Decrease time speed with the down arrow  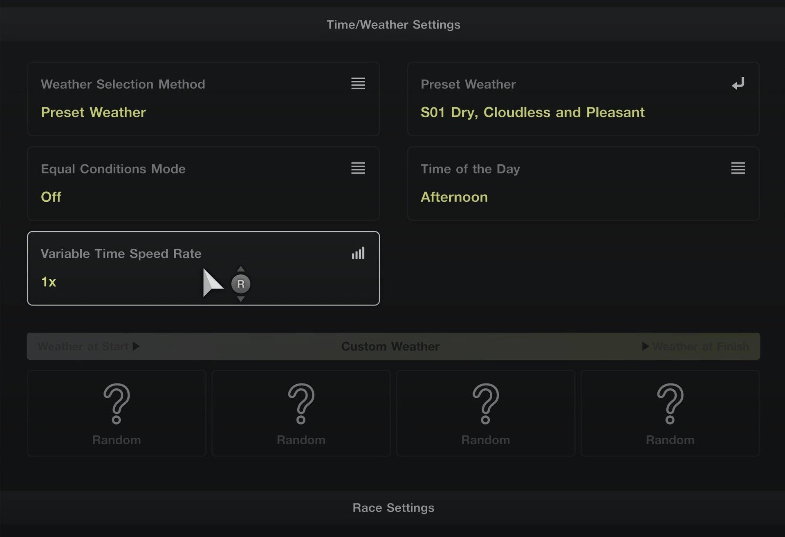tap(241, 299)
